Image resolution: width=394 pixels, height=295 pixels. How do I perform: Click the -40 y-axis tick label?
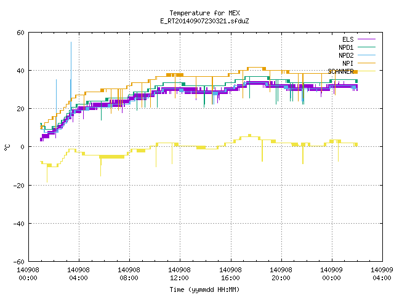point(19,224)
